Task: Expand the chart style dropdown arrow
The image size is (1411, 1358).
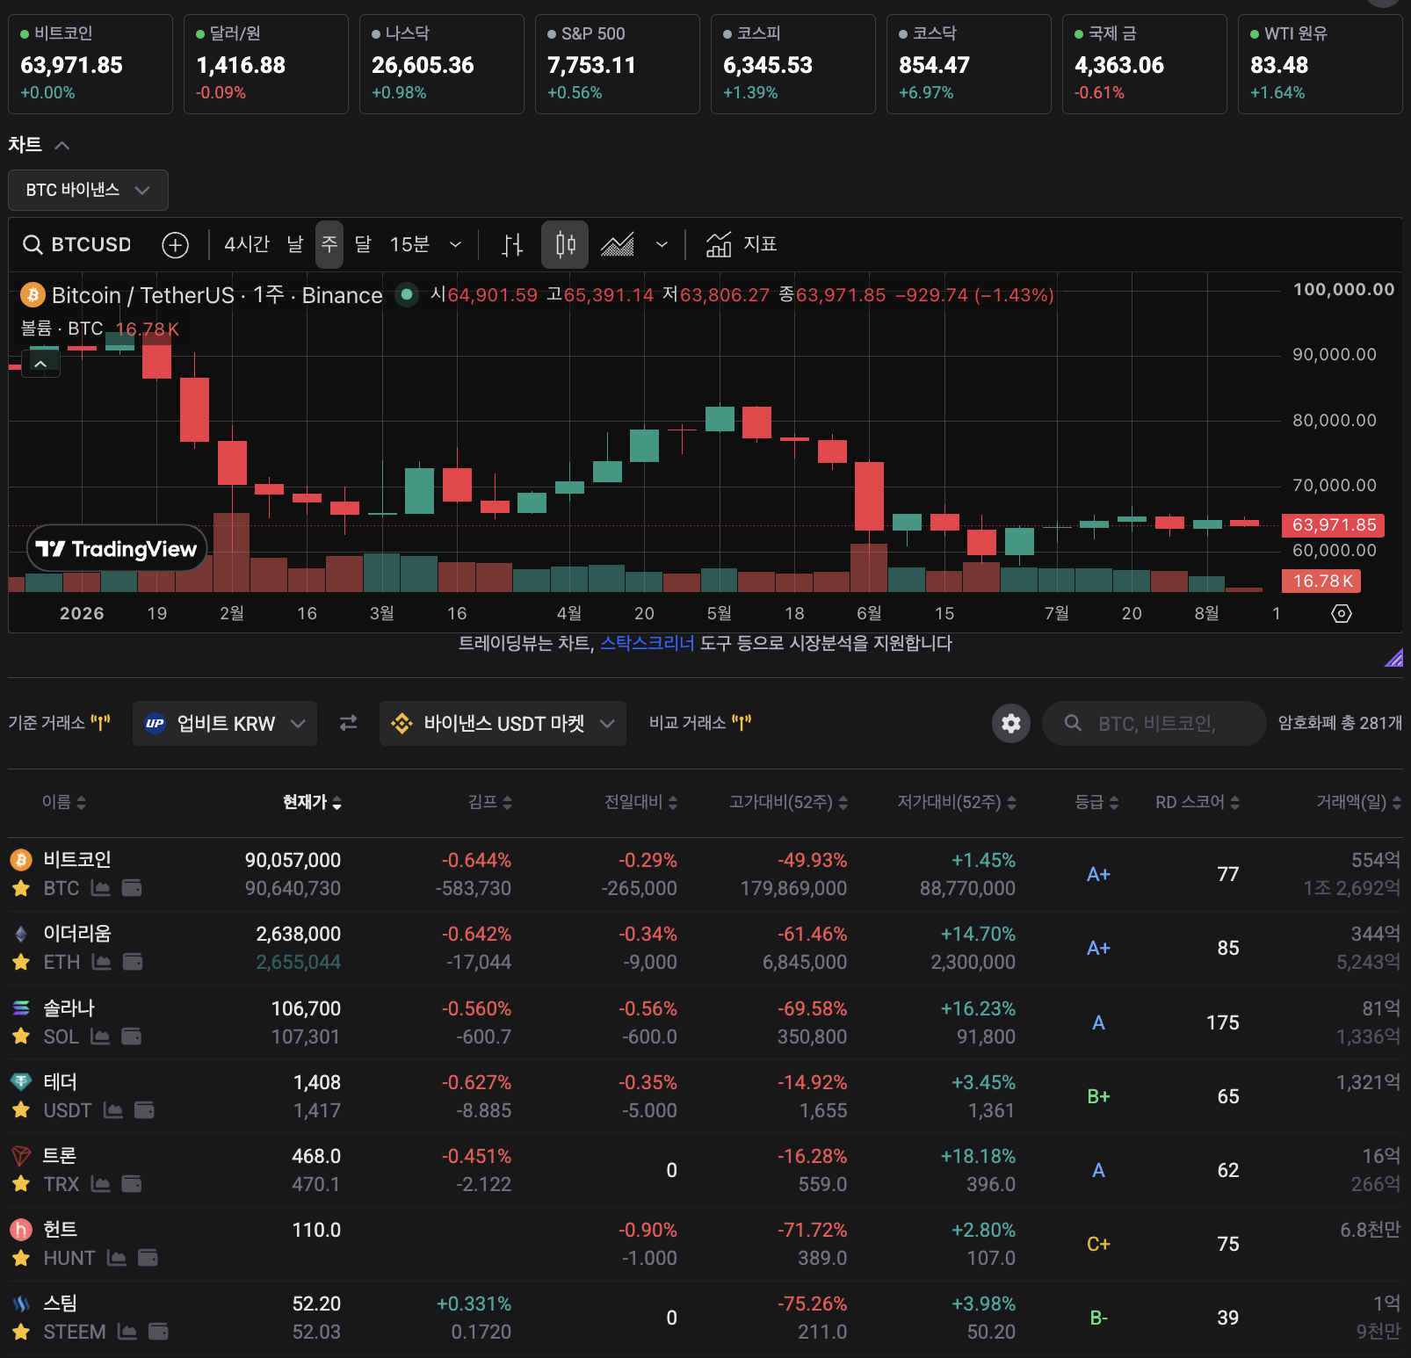Action: 662,244
